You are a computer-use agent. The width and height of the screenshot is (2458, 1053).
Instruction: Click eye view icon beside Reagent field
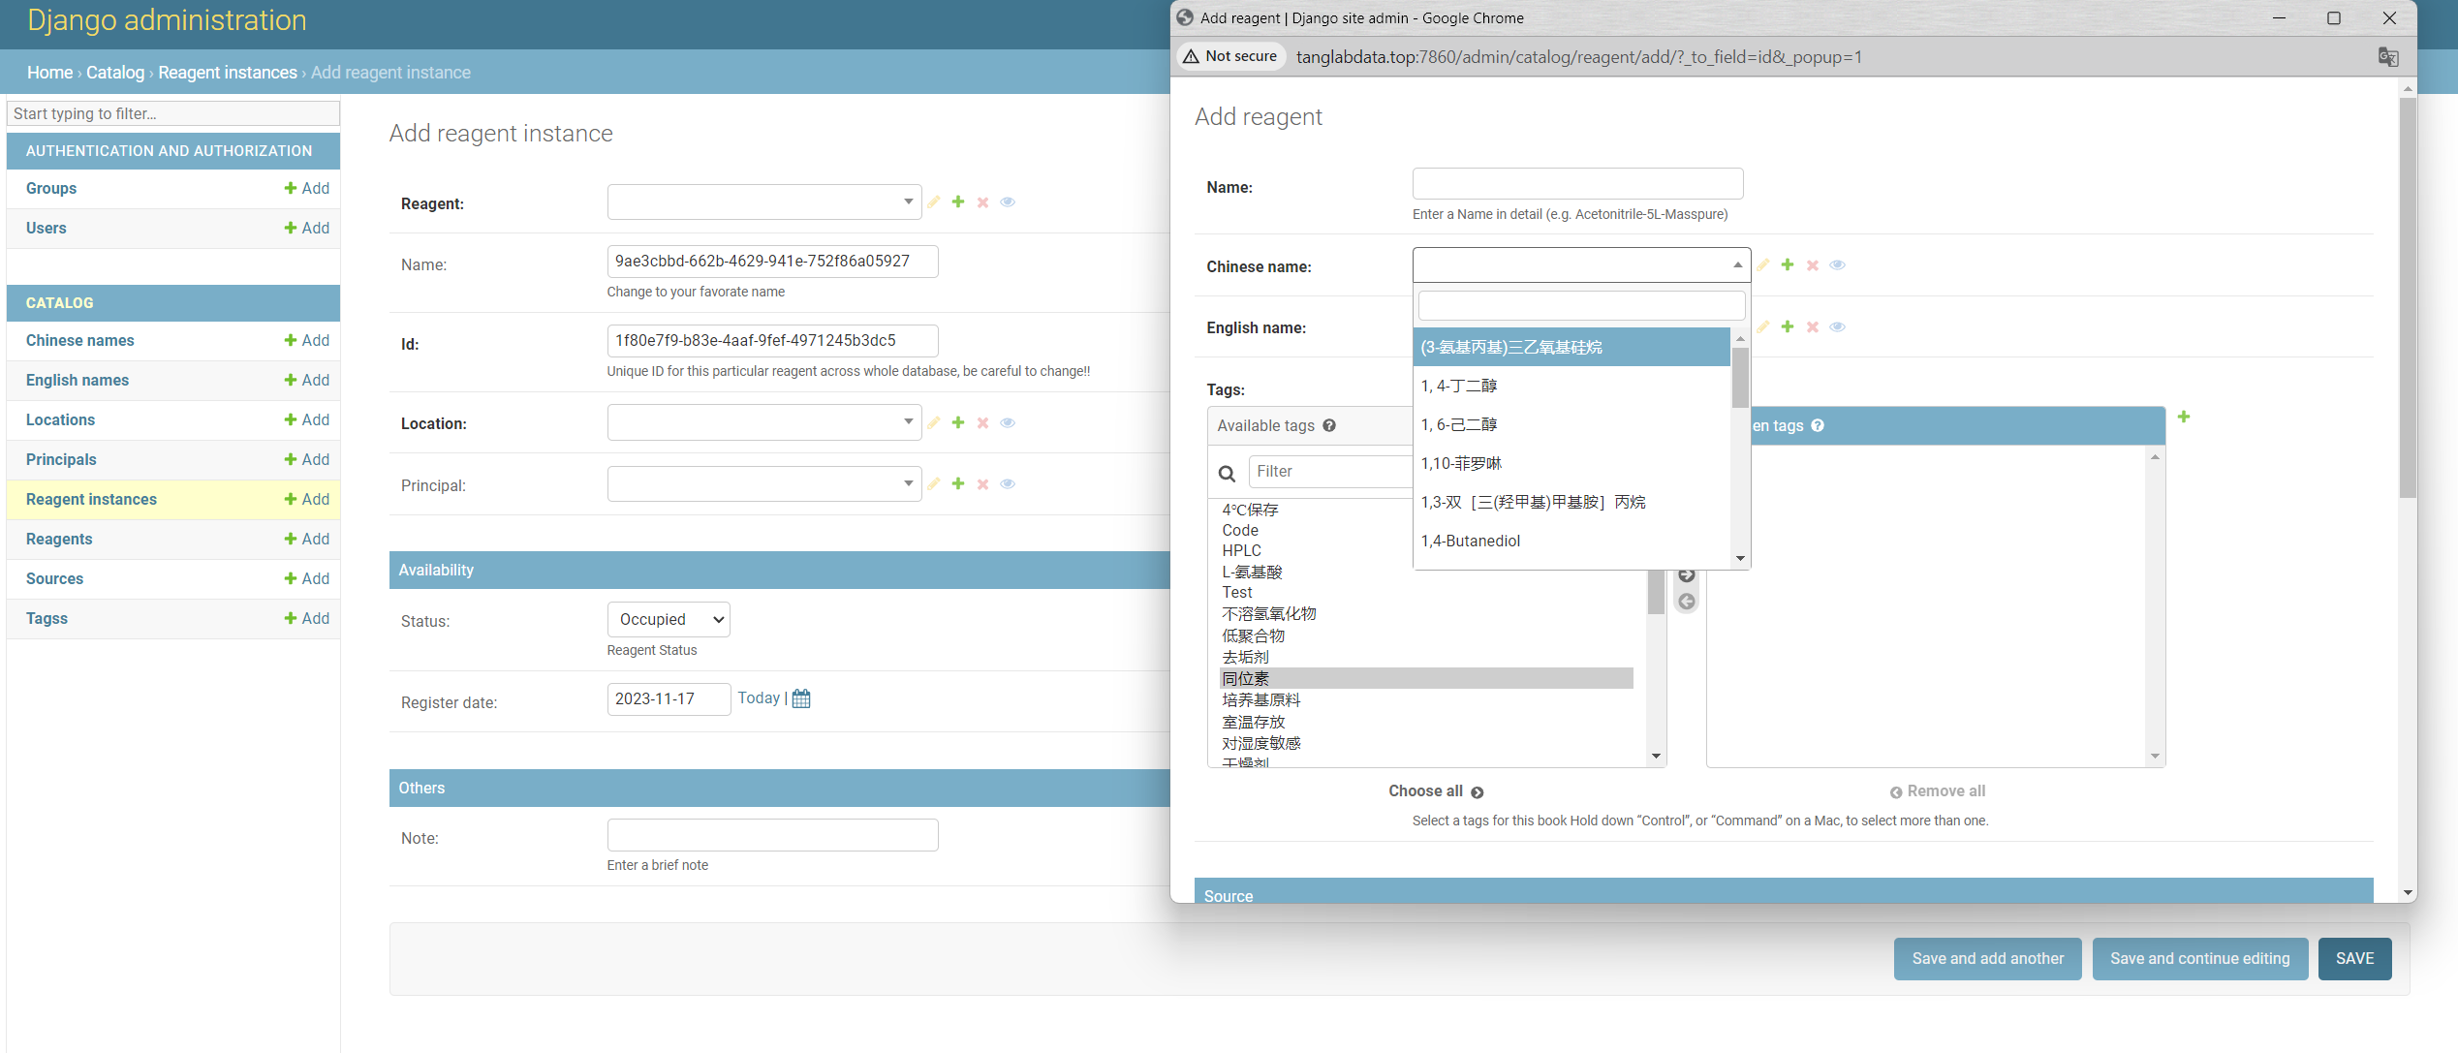(1008, 201)
